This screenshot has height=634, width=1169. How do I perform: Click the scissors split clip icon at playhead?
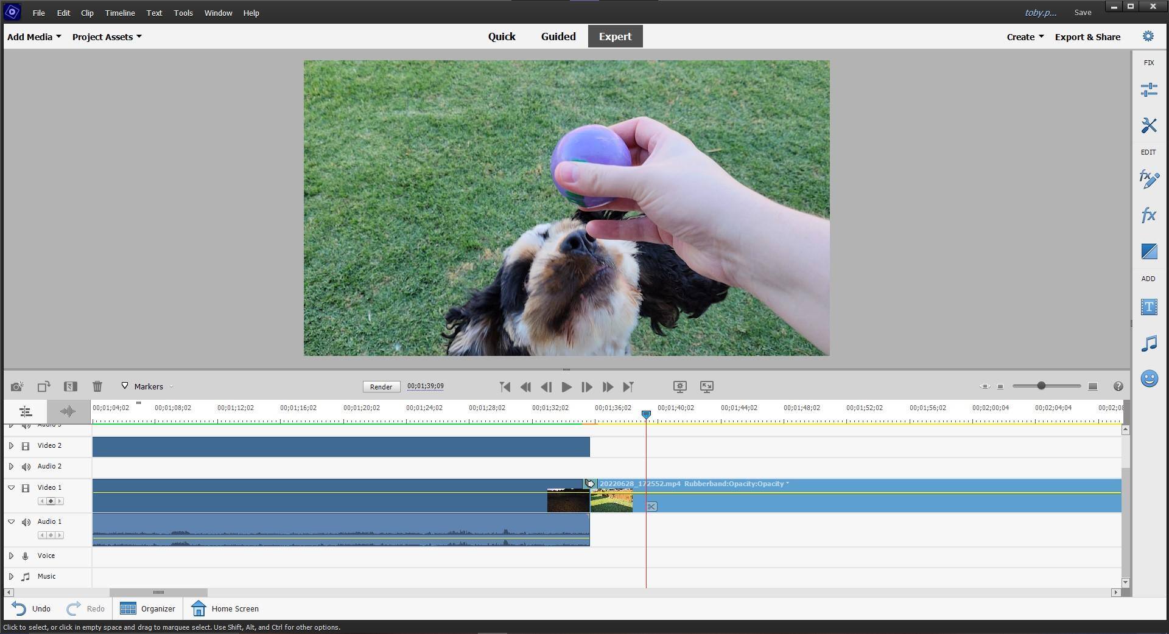(x=651, y=507)
